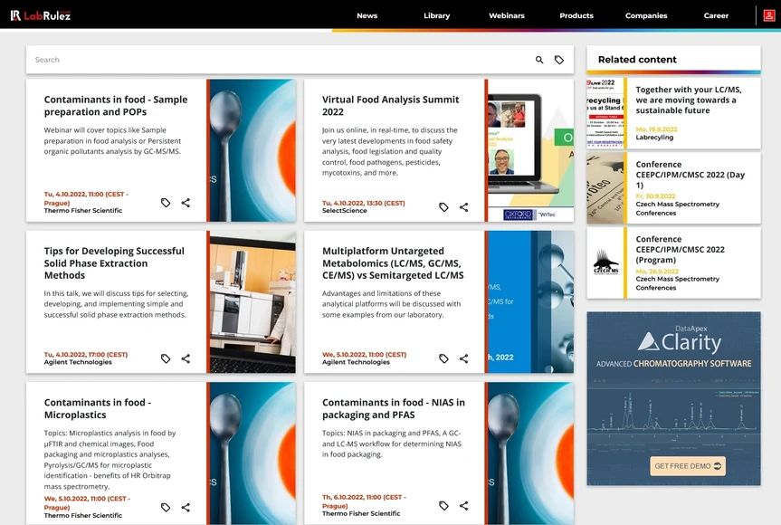Screen dimensions: 781x525
Task: Open the Companies menu
Action: [x=646, y=15]
